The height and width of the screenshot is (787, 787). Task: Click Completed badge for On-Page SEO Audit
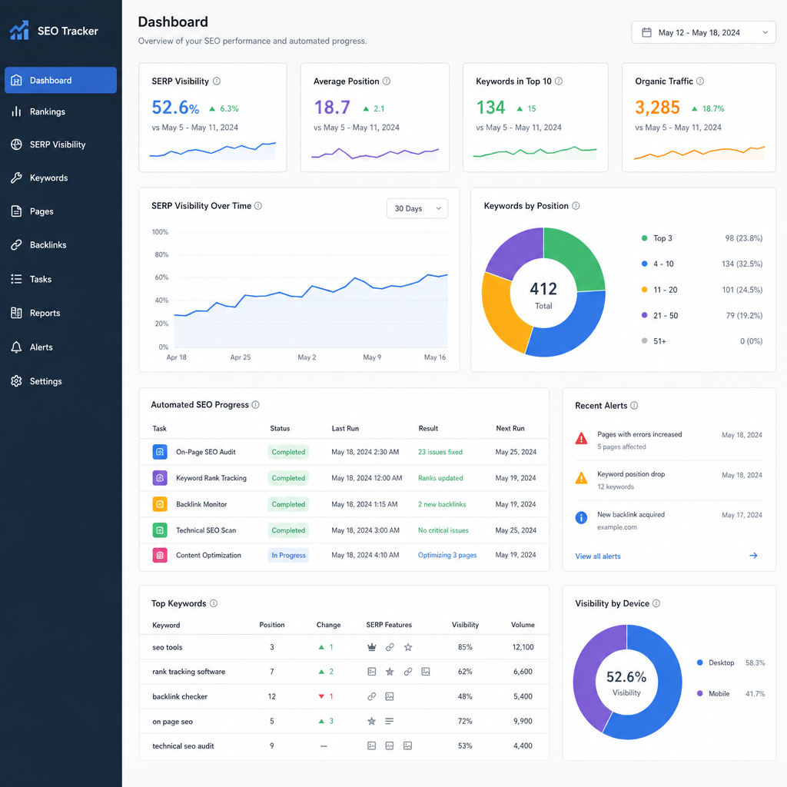tap(288, 452)
